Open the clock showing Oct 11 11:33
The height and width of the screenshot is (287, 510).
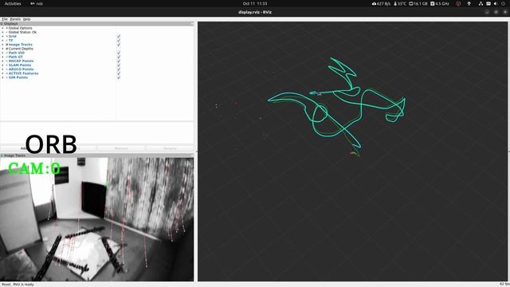255,3
